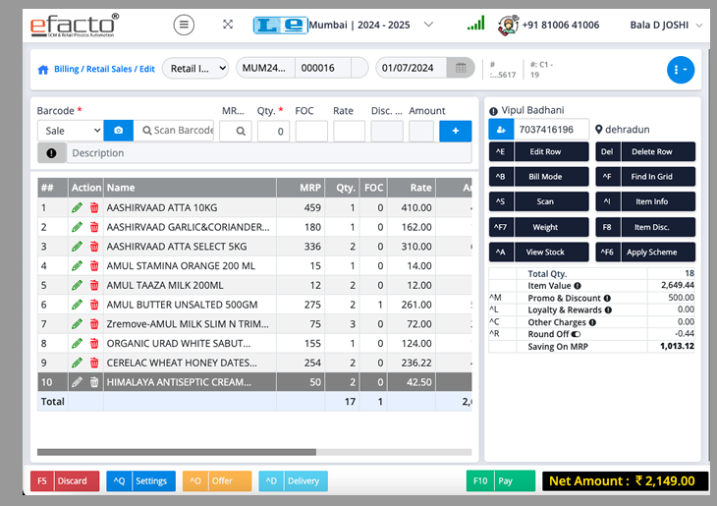Delete row AASHIRVAAD ATTA 10KG trash

pyautogui.click(x=94, y=207)
